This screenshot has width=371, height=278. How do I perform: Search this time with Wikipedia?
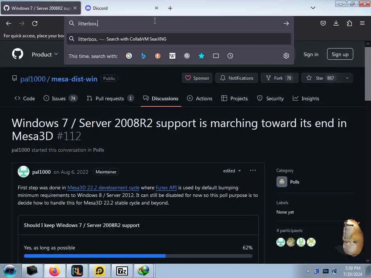coord(172,56)
